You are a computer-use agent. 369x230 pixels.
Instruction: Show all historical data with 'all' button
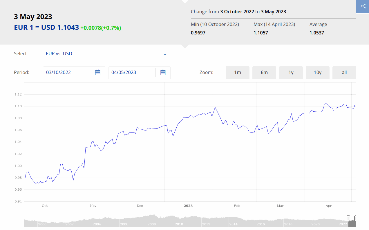pyautogui.click(x=344, y=73)
